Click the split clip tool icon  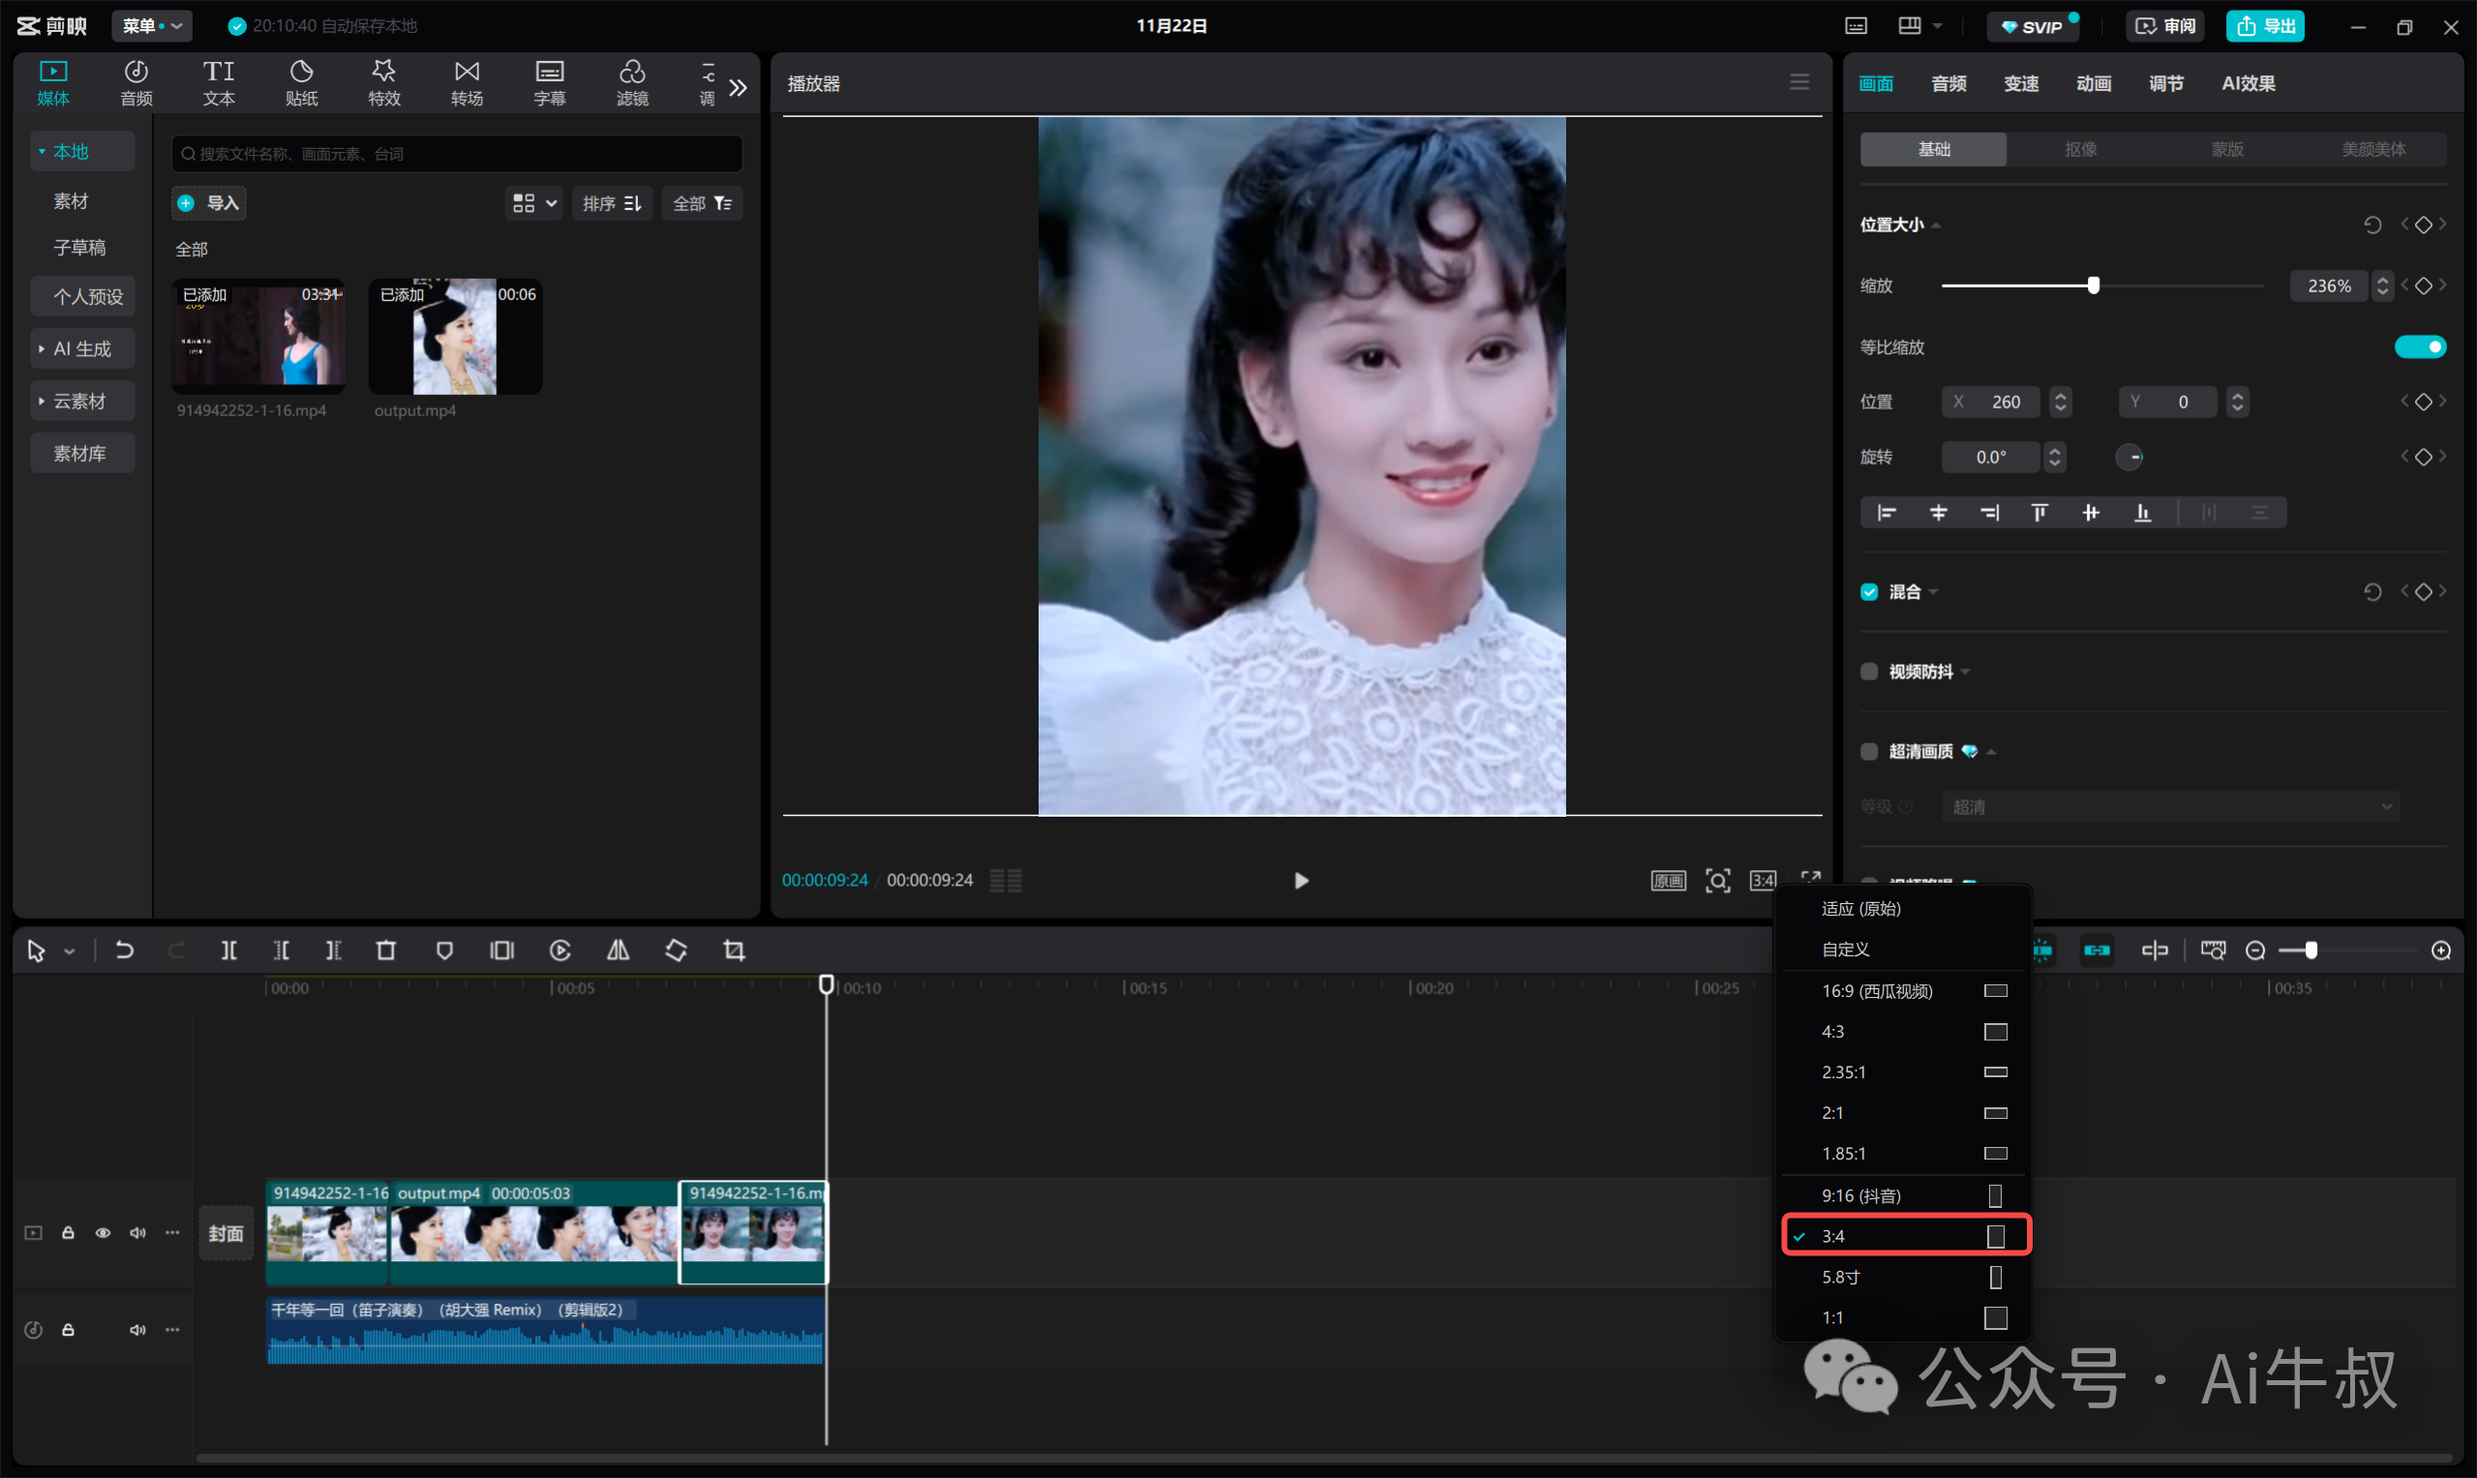point(228,950)
